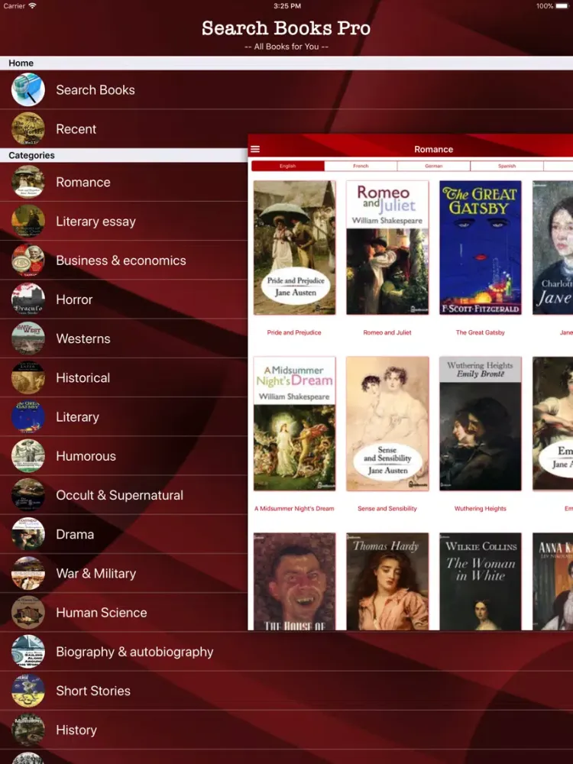Open The Great Gatsby cover
This screenshot has height=764, width=573.
pyautogui.click(x=481, y=248)
